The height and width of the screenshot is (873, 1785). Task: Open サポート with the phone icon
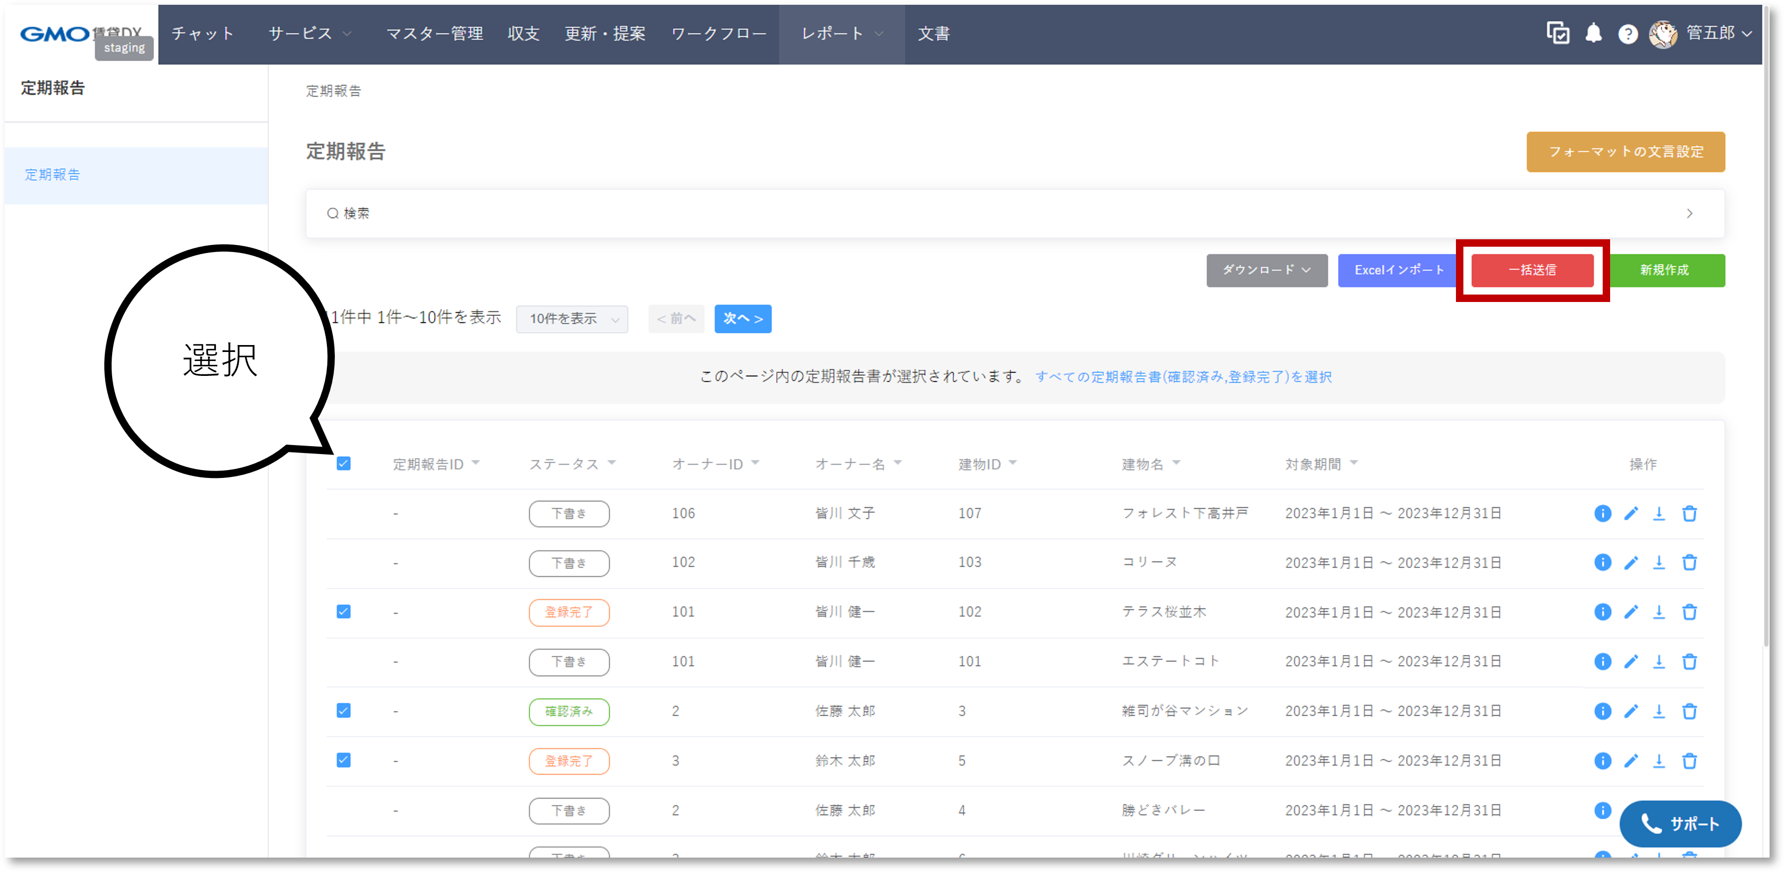1680,825
